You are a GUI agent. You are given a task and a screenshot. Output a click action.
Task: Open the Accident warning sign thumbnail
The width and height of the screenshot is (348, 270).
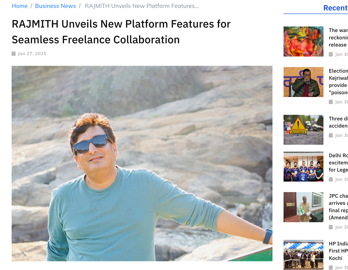pyautogui.click(x=303, y=130)
